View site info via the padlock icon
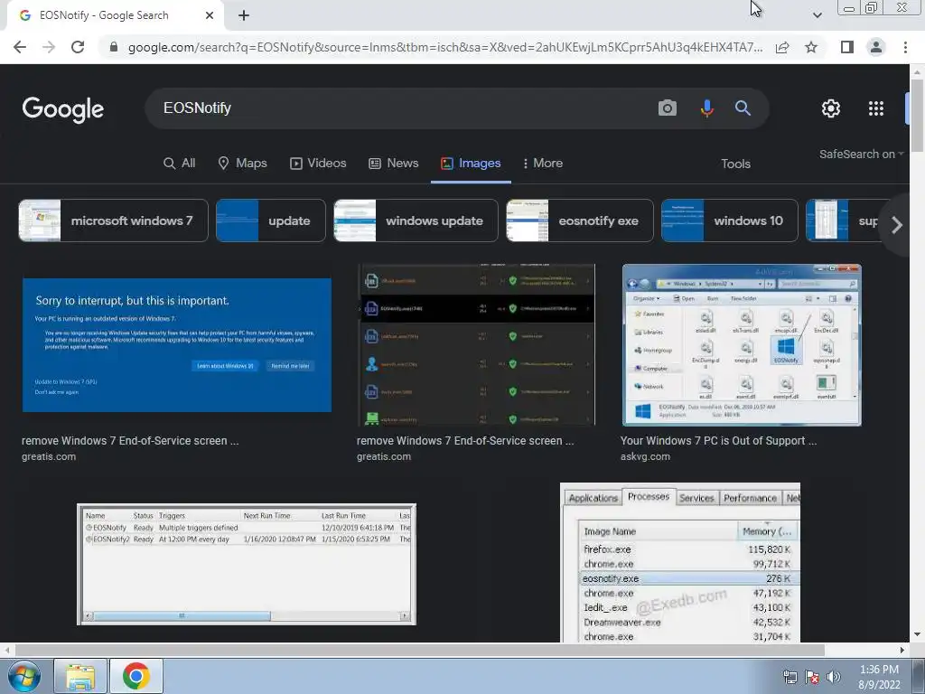 click(x=114, y=47)
